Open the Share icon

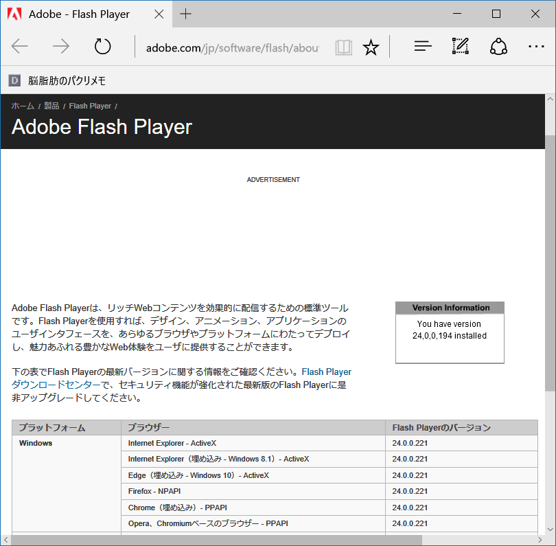click(x=498, y=47)
